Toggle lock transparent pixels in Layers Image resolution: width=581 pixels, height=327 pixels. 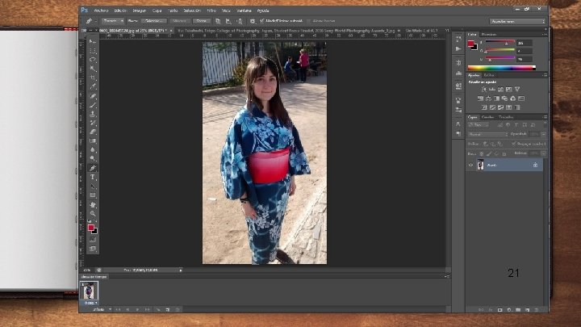[x=481, y=153]
